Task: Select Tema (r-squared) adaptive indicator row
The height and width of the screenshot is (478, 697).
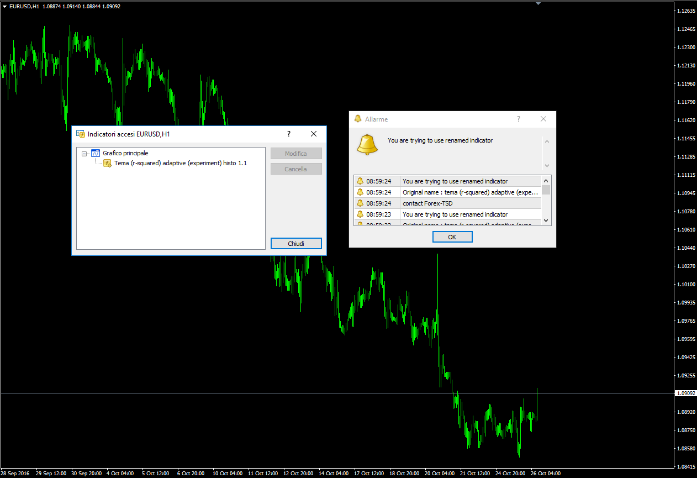Action: pyautogui.click(x=180, y=163)
